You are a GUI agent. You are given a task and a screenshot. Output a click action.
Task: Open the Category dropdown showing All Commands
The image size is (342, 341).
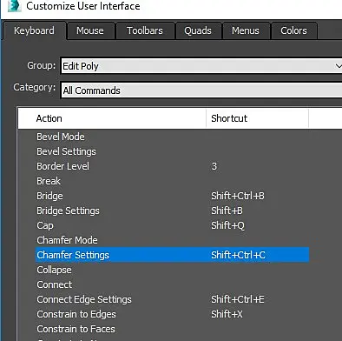[x=201, y=90]
